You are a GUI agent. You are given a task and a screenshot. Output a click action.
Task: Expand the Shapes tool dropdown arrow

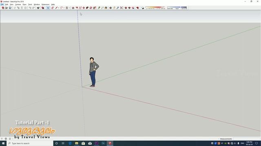tap(69, 8)
